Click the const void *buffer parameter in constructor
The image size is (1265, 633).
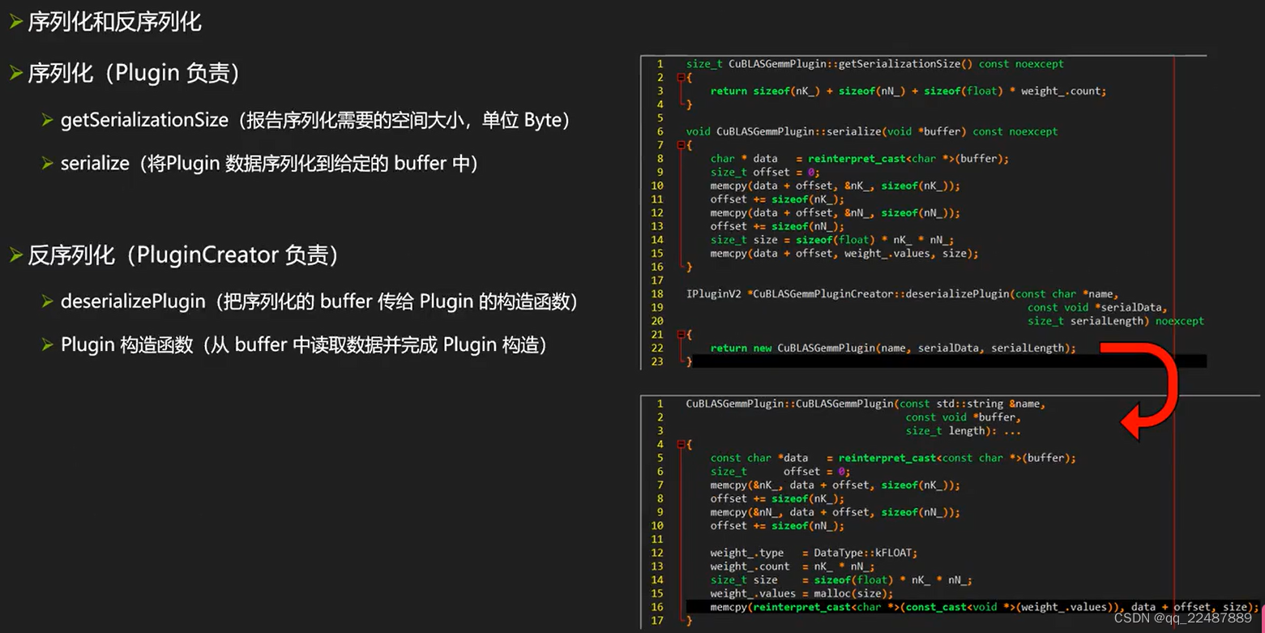click(964, 417)
